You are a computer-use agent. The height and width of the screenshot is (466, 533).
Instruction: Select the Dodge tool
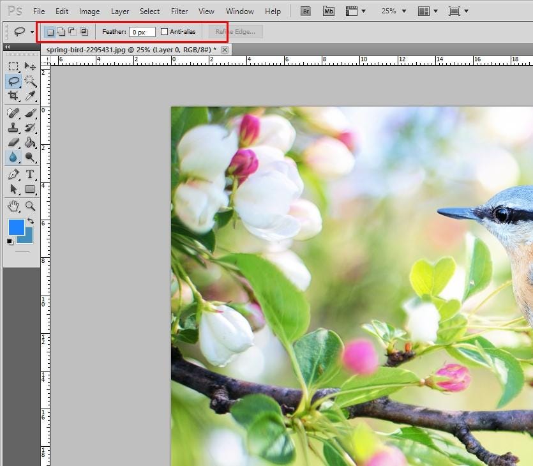click(30, 158)
